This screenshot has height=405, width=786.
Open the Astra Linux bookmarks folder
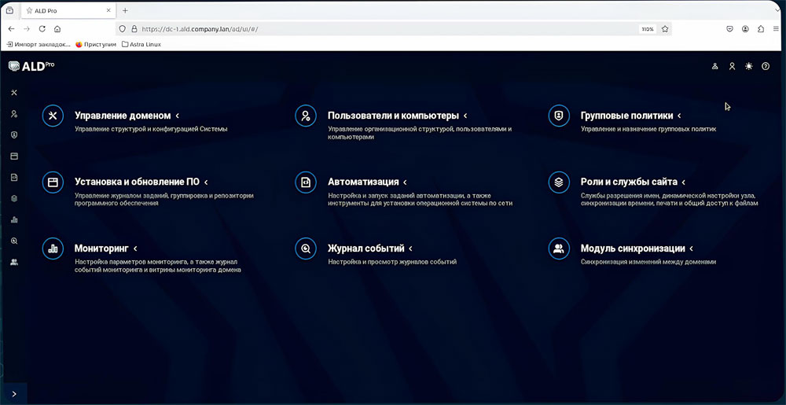pos(141,44)
